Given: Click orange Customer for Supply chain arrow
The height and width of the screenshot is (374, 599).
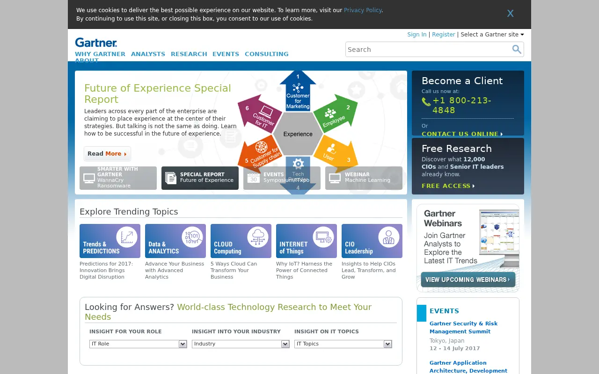Looking at the screenshot, I should pyautogui.click(x=260, y=154).
